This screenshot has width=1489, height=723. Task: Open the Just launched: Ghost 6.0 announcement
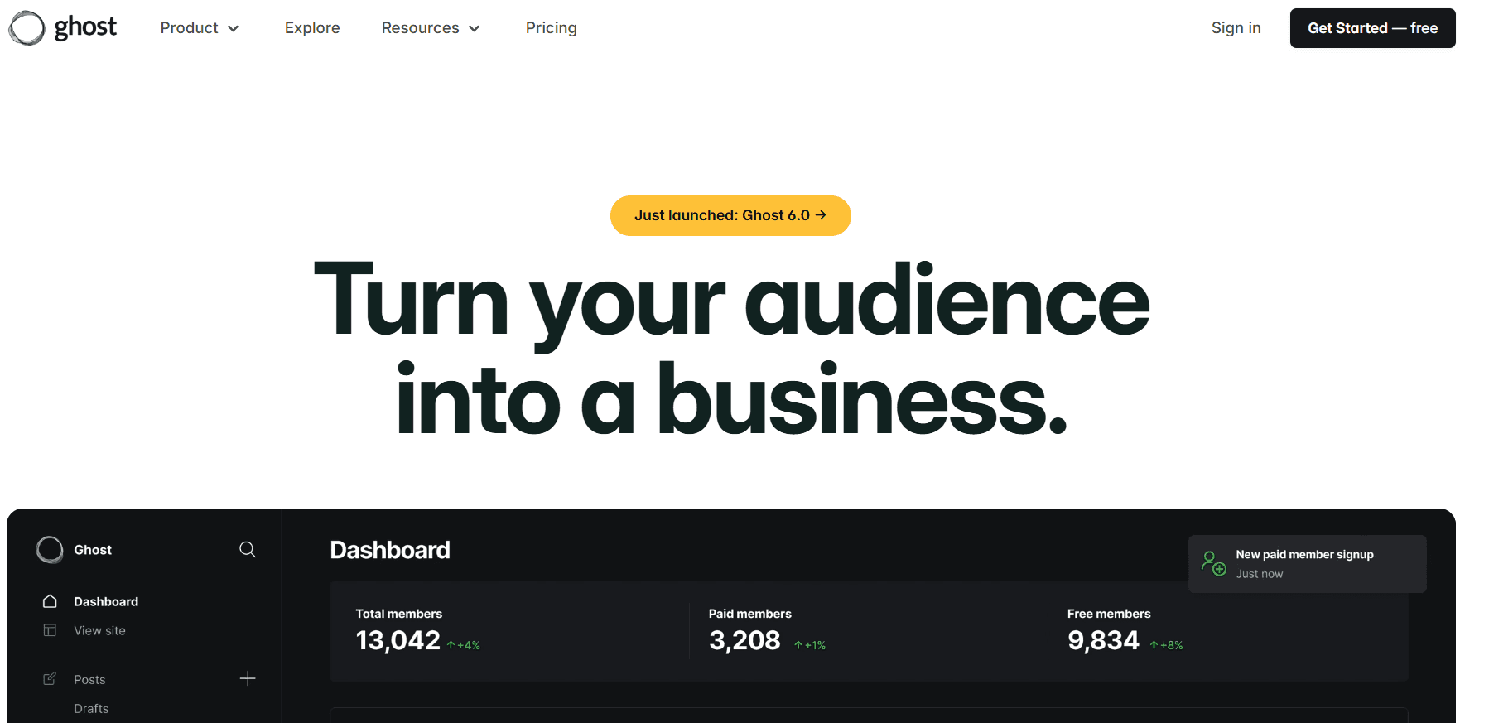point(730,215)
